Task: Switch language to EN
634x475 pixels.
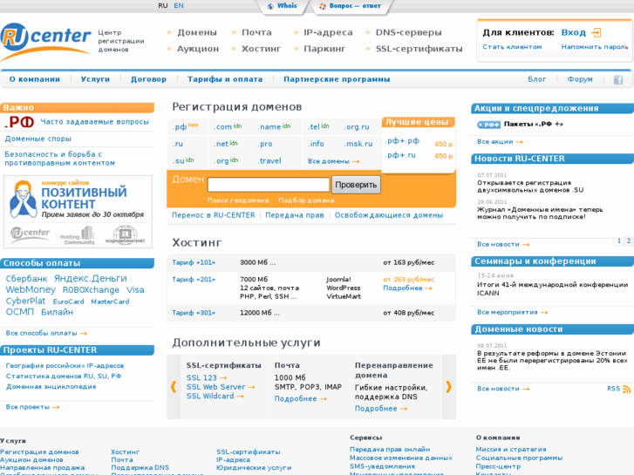Action: (179, 5)
